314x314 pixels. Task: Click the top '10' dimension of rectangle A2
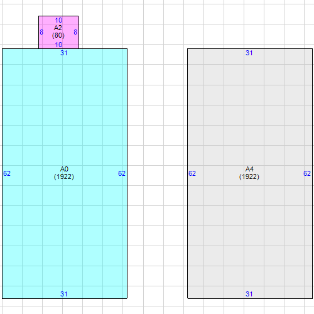58,20
